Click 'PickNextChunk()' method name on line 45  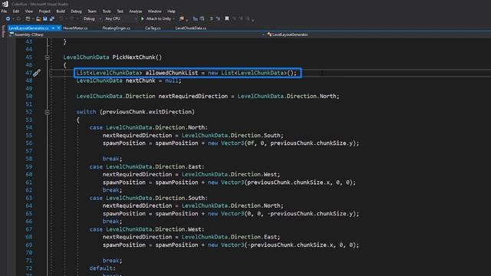(x=137, y=58)
